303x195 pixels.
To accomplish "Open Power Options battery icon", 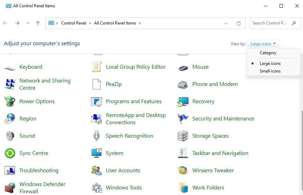I will click(x=10, y=101).
